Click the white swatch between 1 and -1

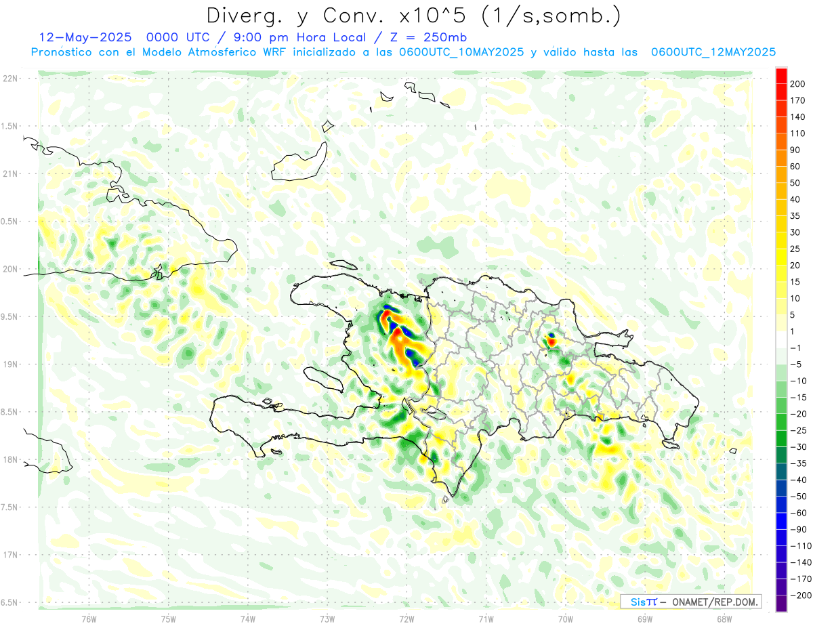(781, 339)
